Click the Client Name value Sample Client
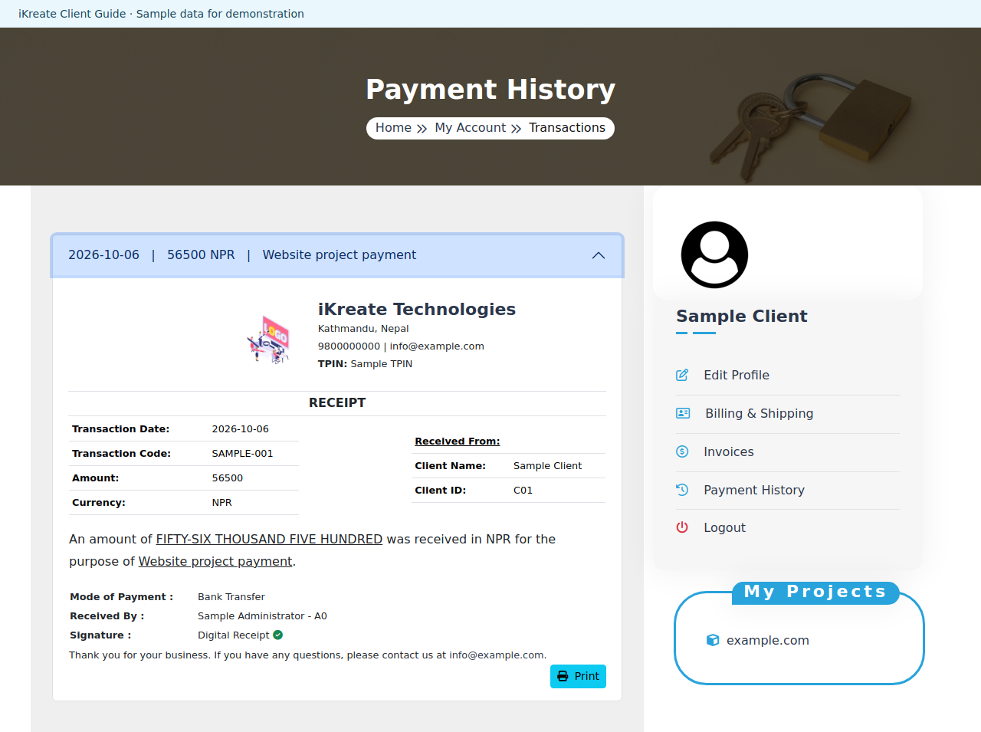Viewport: 981px width, 732px height. point(547,465)
